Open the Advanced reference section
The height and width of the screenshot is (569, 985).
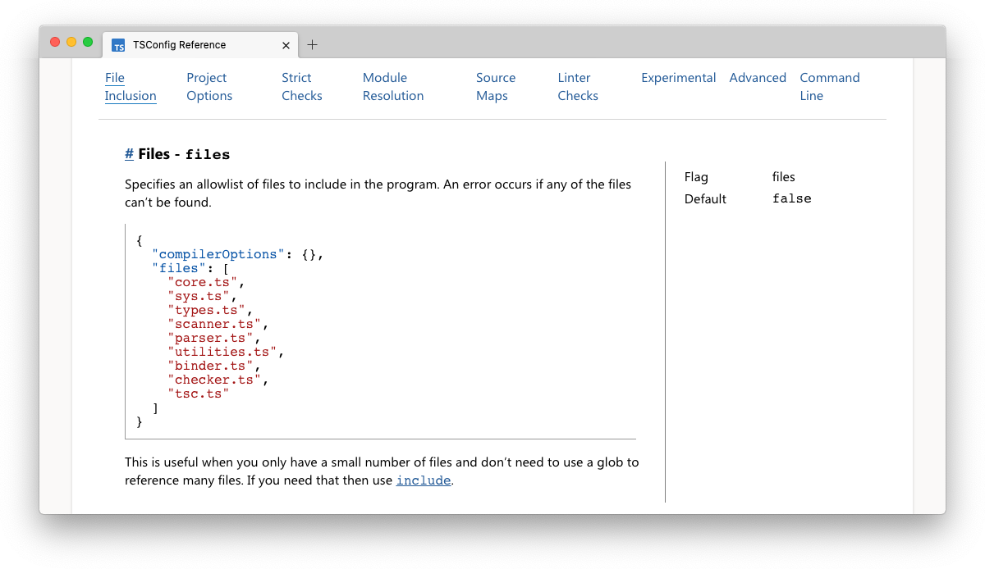[758, 77]
